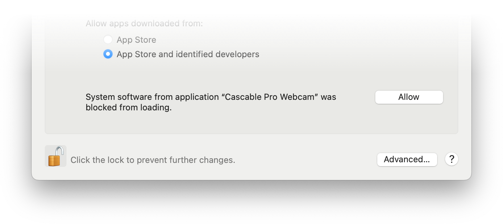Click the "App Store and identified developers" label
Screen dimensions: 503x224
[188, 54]
